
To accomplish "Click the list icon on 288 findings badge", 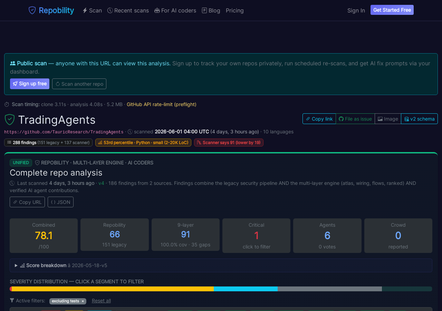I will point(9,142).
